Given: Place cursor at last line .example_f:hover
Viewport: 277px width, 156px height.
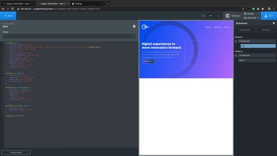Looking at the screenshot, I should 14,116.
